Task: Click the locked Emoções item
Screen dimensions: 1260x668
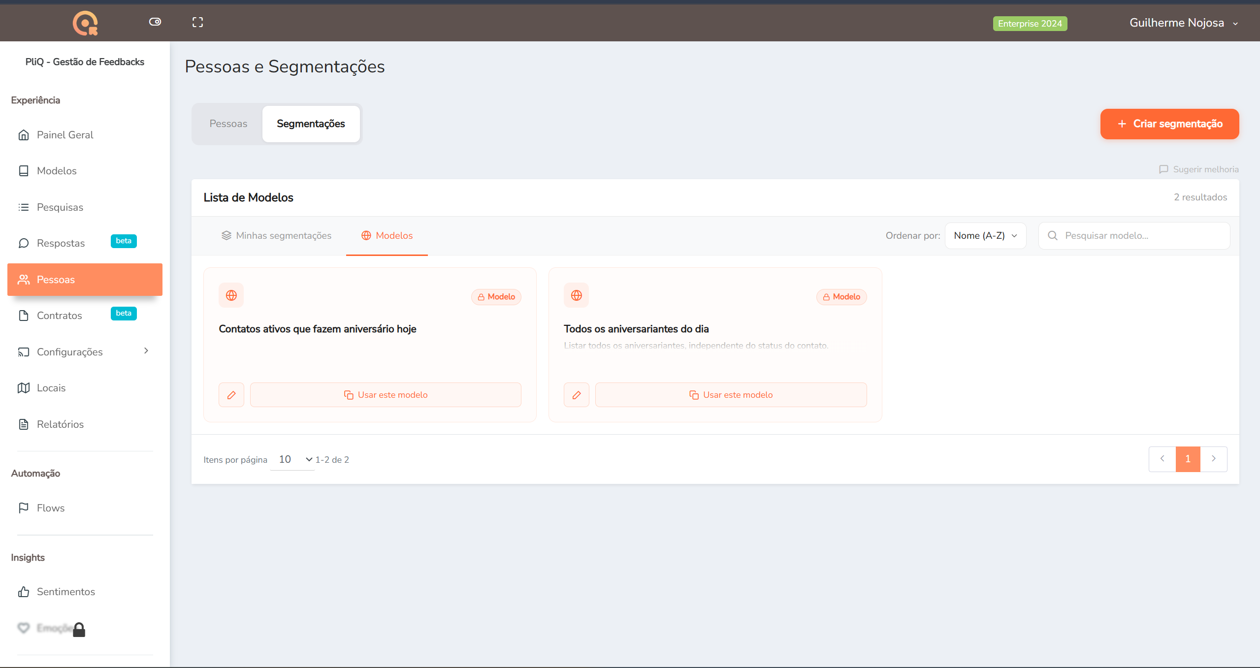Action: 51,628
